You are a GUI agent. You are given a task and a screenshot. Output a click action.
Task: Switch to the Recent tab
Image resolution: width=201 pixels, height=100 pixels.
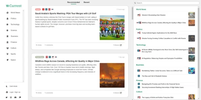click(87, 2)
